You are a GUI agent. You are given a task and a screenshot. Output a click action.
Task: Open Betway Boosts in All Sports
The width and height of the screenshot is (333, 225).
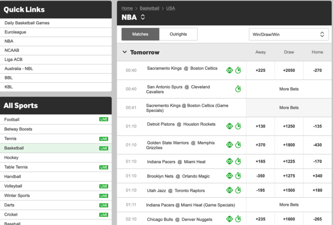click(55, 129)
